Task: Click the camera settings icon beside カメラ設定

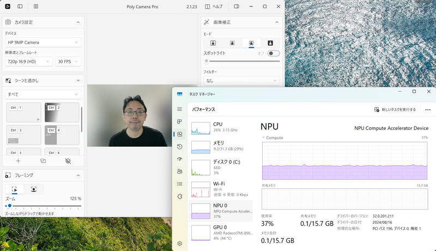Action: (x=8, y=22)
